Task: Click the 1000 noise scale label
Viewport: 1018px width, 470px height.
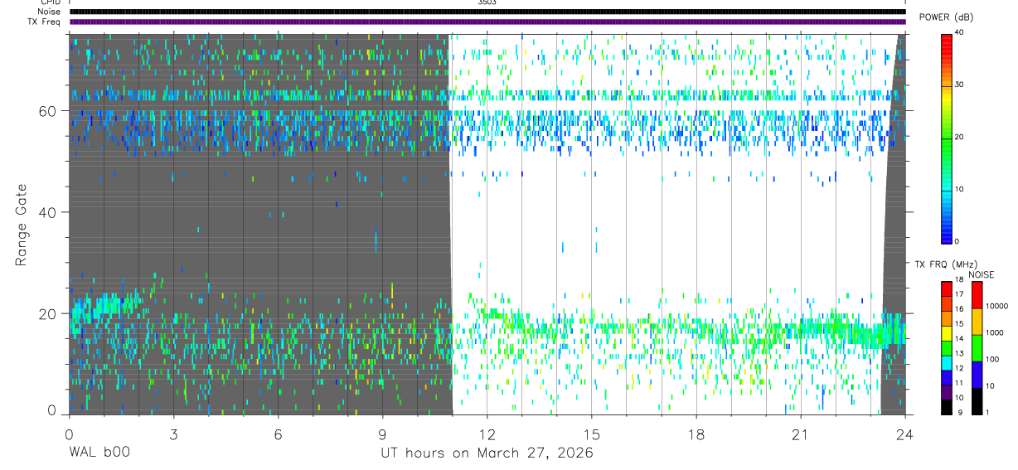Action: (994, 332)
